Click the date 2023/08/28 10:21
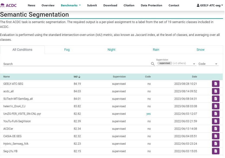Screen dimensions: 225x158 pyautogui.click(x=186, y=84)
